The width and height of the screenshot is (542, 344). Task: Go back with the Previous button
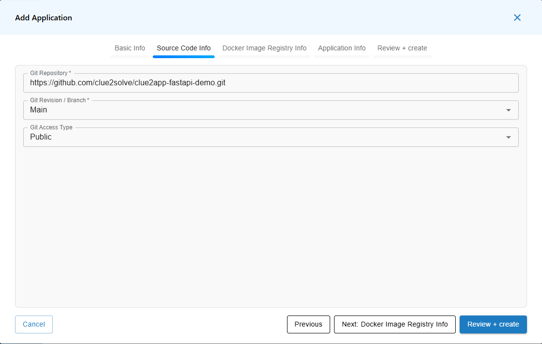pos(308,325)
